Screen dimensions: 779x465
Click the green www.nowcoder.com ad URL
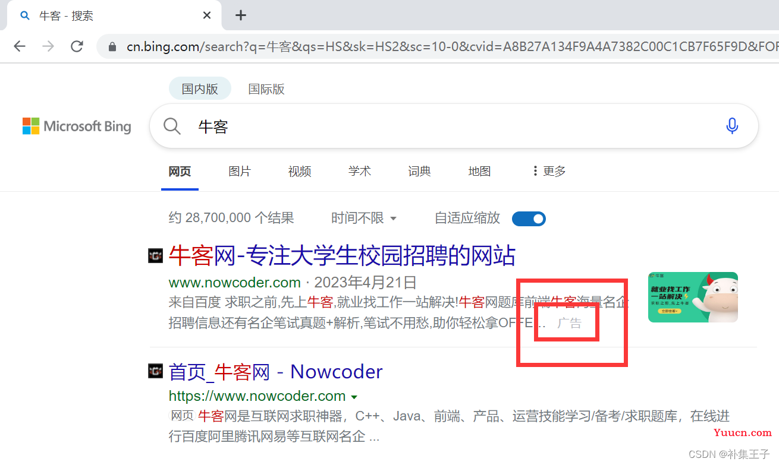(235, 282)
